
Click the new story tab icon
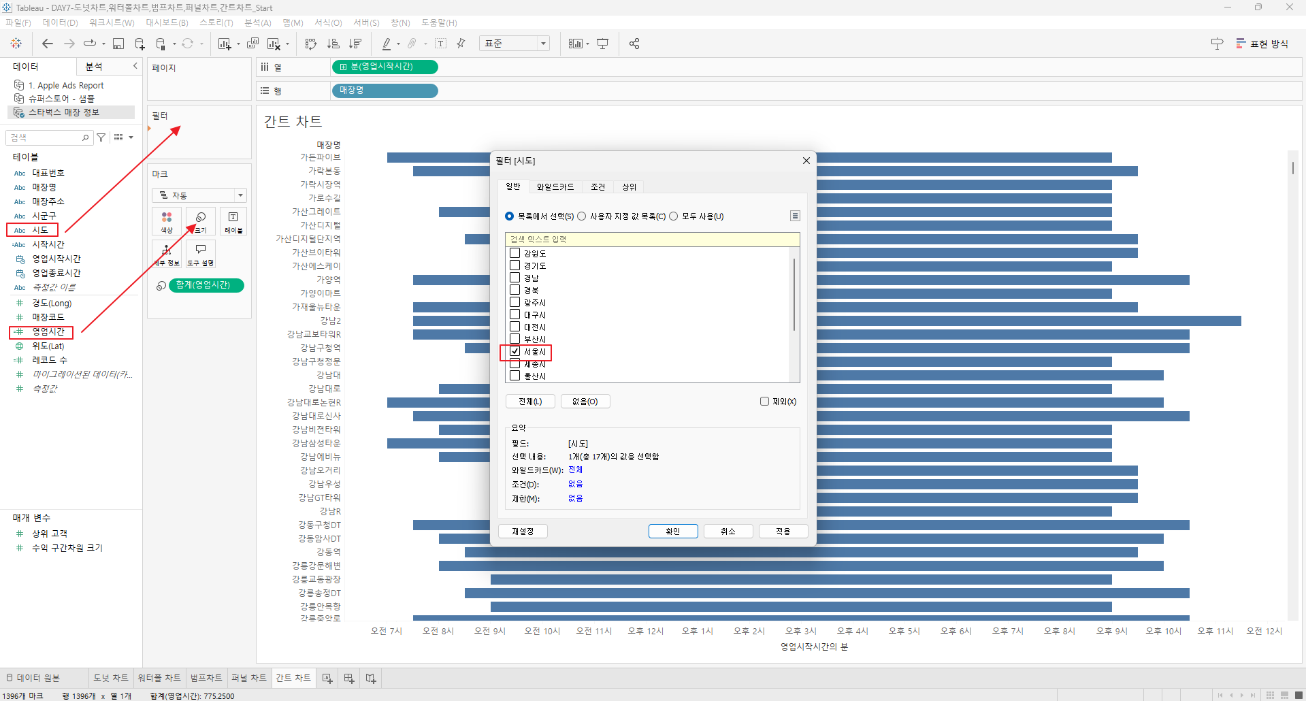click(371, 678)
